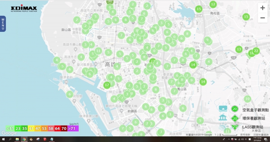Open the volume control in the tray
This screenshot has height=142, width=270.
tap(242, 139)
